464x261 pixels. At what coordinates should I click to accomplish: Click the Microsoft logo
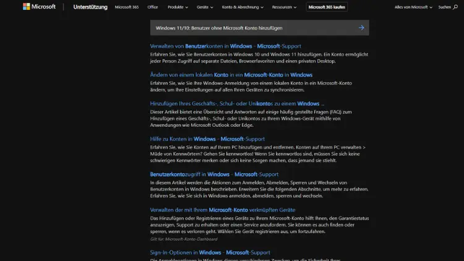coord(39,7)
